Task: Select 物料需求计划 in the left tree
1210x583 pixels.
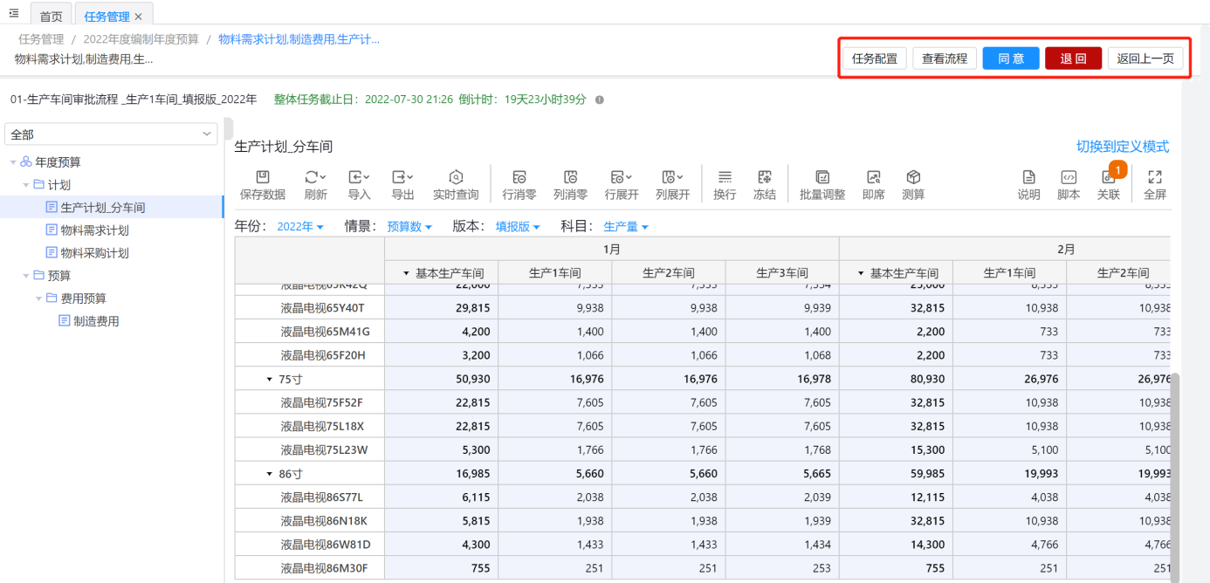Action: [94, 230]
